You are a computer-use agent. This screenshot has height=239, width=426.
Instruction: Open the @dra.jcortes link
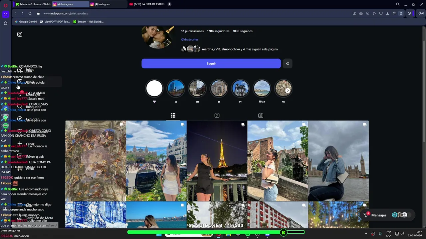(x=190, y=40)
